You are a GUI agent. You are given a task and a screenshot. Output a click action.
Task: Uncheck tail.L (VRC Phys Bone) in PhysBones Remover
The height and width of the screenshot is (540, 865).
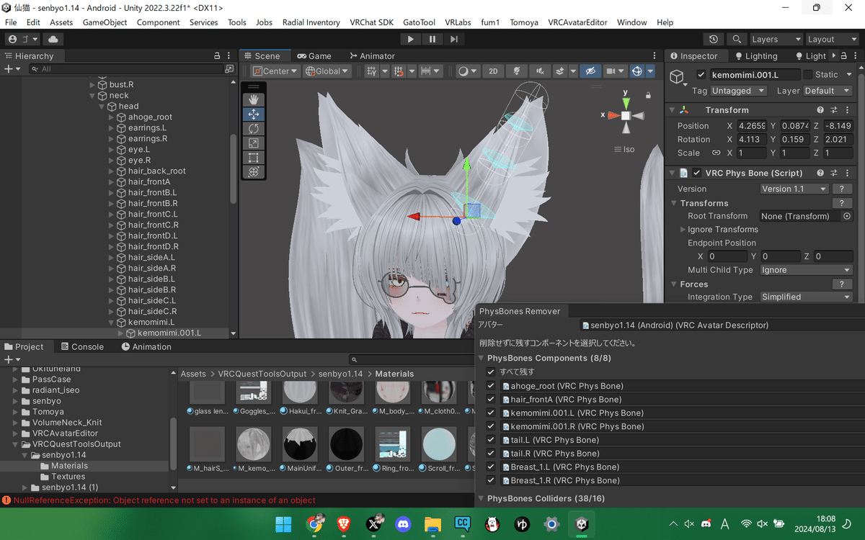491,439
